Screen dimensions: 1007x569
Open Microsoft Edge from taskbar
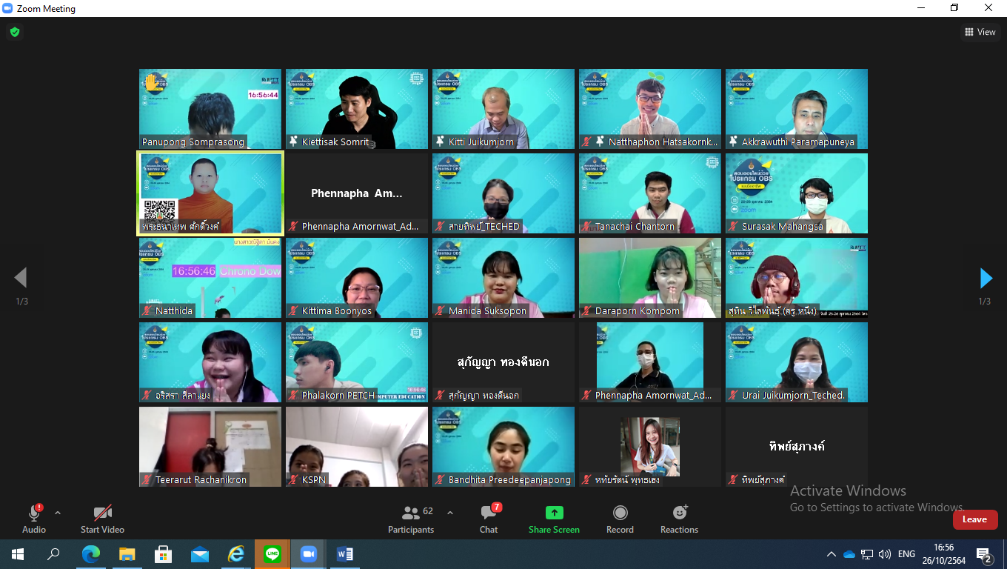click(x=91, y=554)
